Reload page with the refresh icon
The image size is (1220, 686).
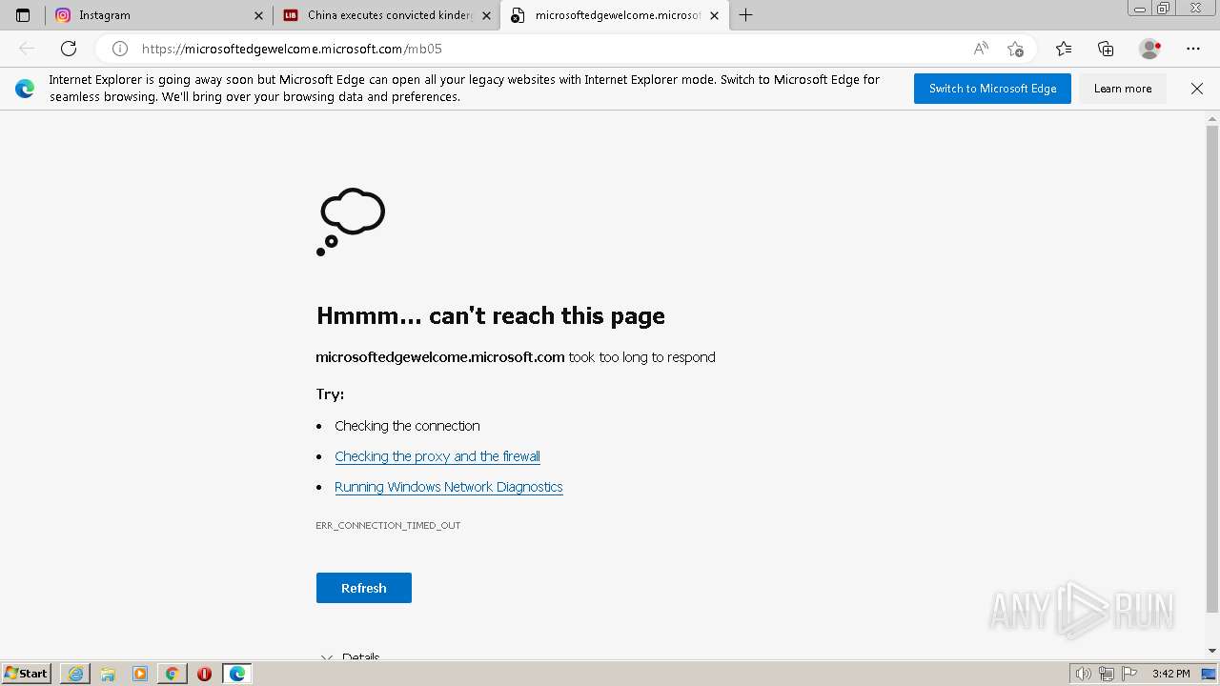point(69,49)
